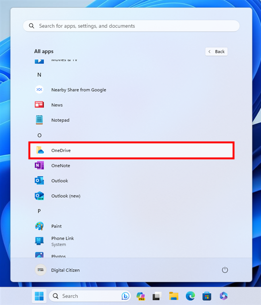
Task: Click the Back button in All apps
Action: coord(216,52)
